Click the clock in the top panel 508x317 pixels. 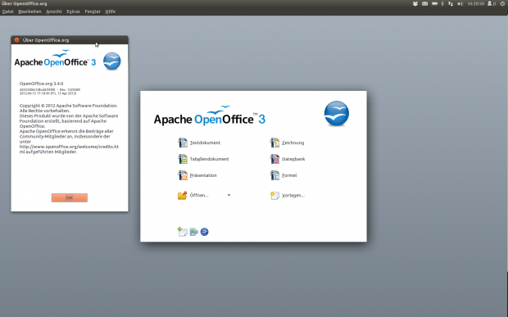click(x=475, y=3)
